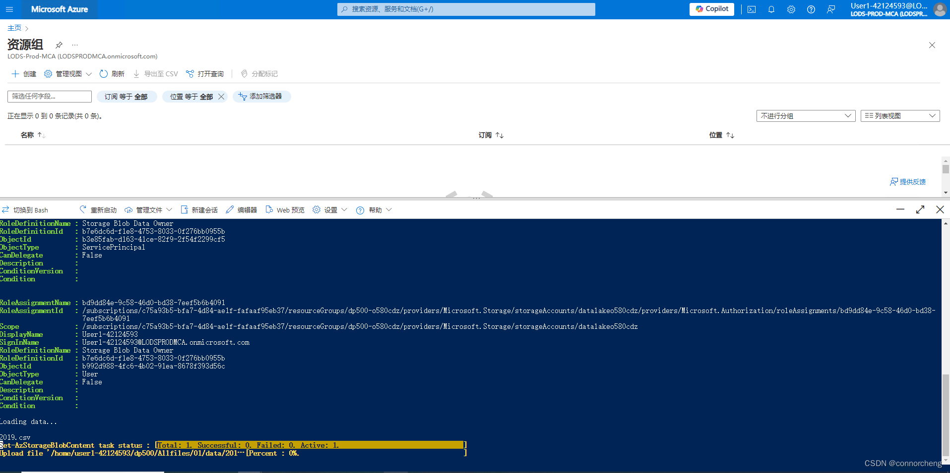Open Copilot from the header
This screenshot has height=473, width=950.
[711, 9]
